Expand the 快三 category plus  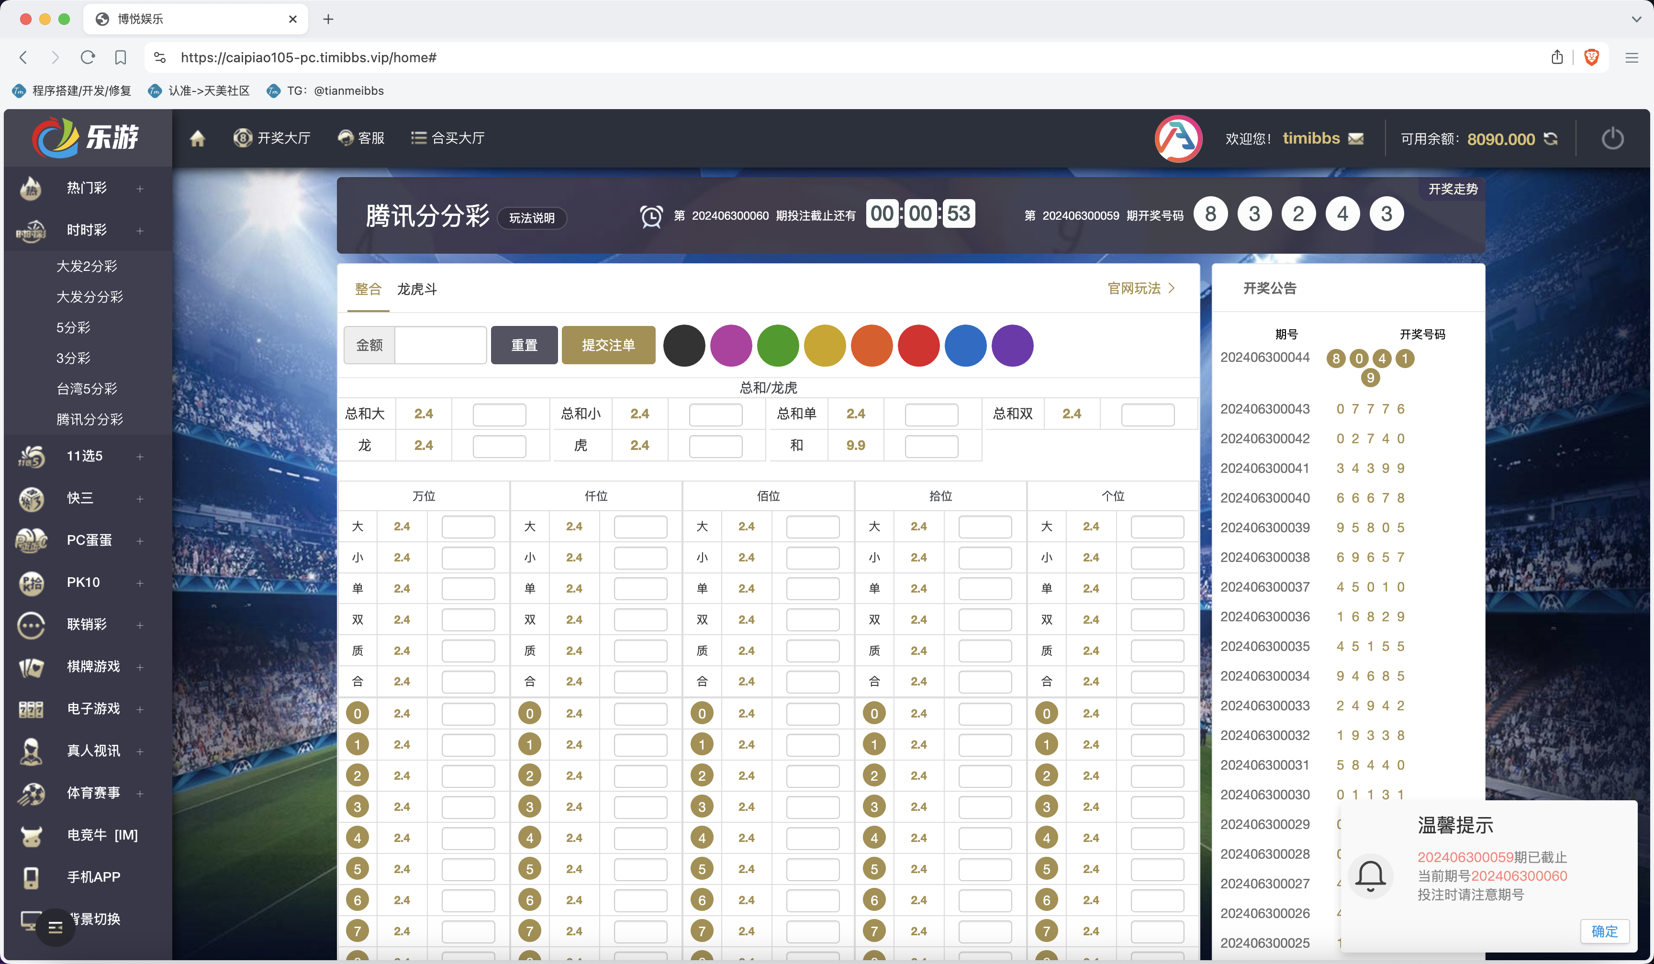140,499
